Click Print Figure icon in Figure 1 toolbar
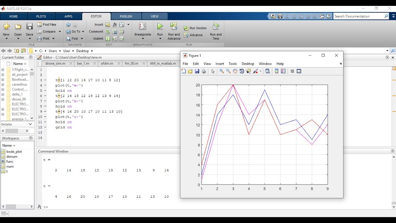Screen dimensions: 396x223 coord(204,71)
